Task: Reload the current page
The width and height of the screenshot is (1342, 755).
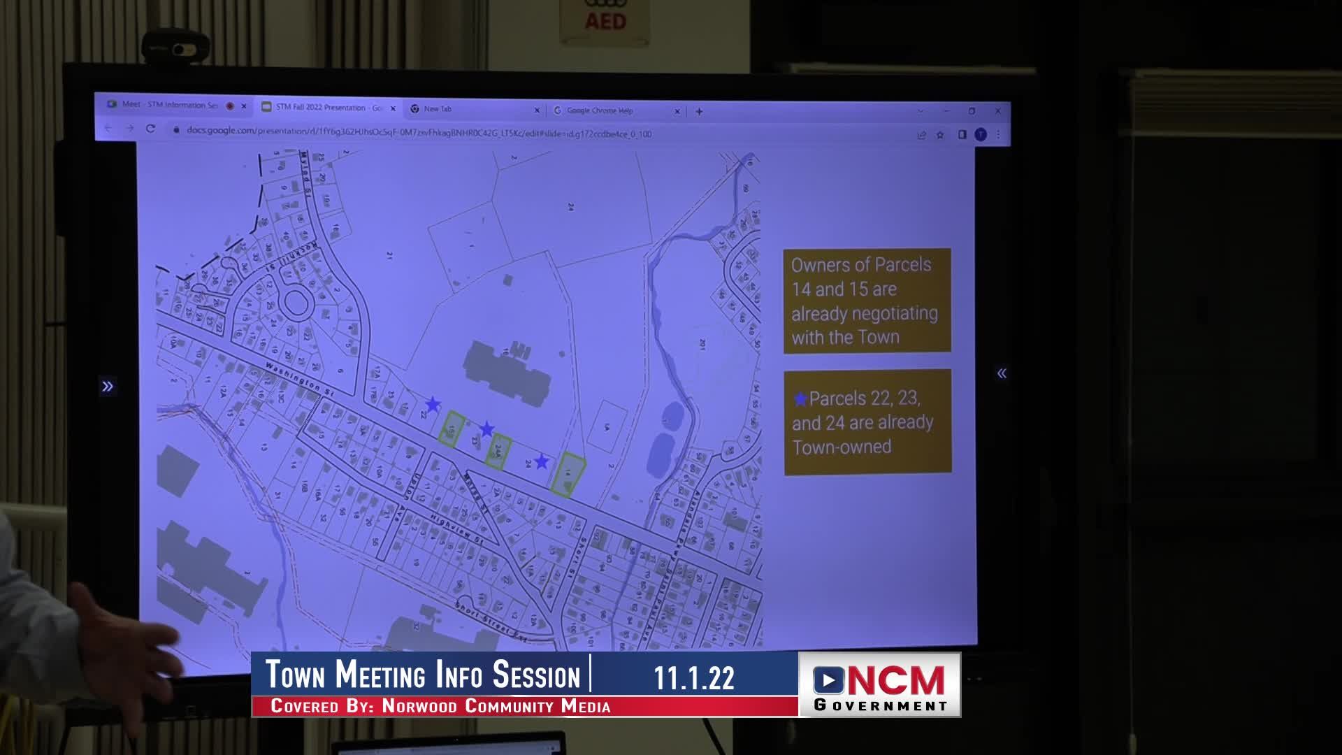Action: click(x=150, y=129)
